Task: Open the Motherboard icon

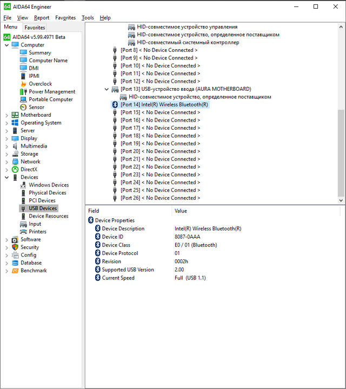Action: coord(15,115)
